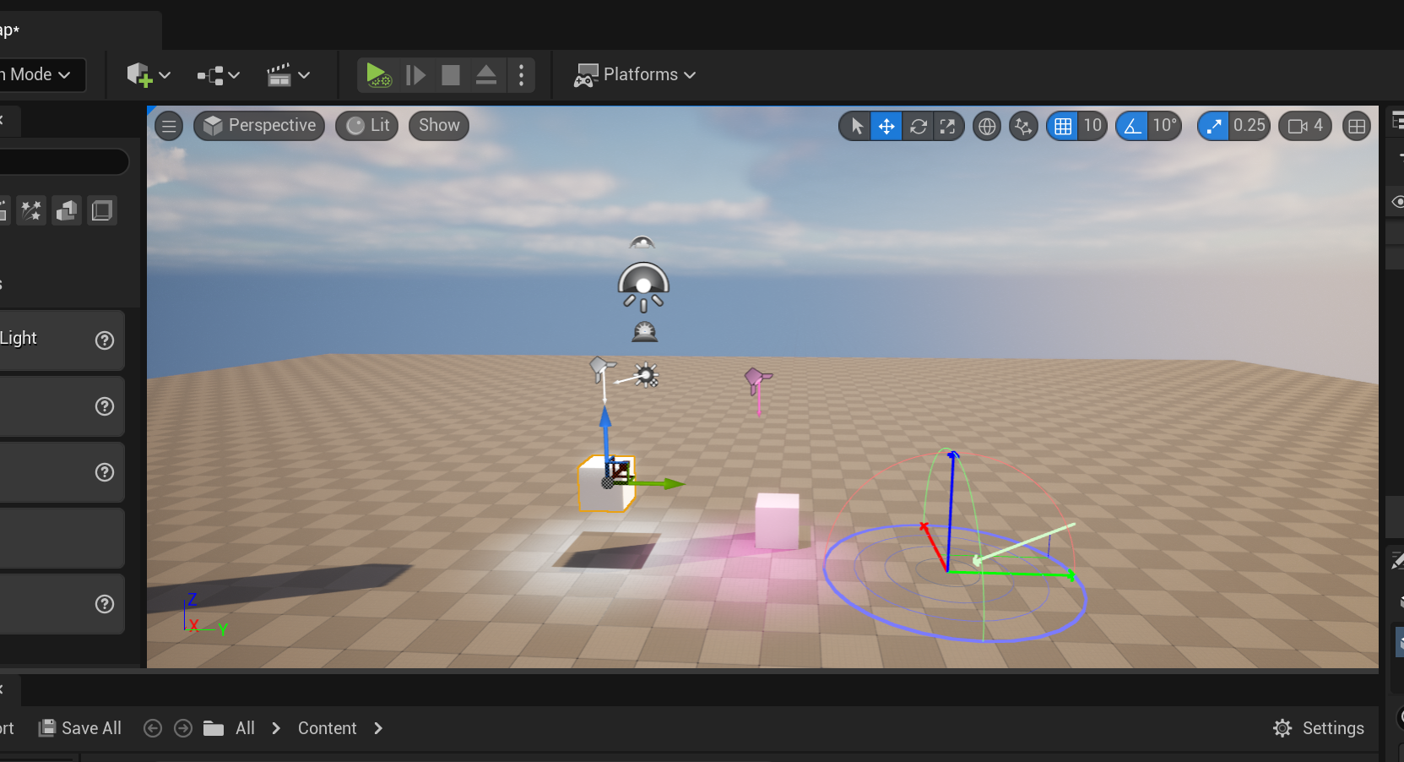Select the pink spot light actor

757,379
